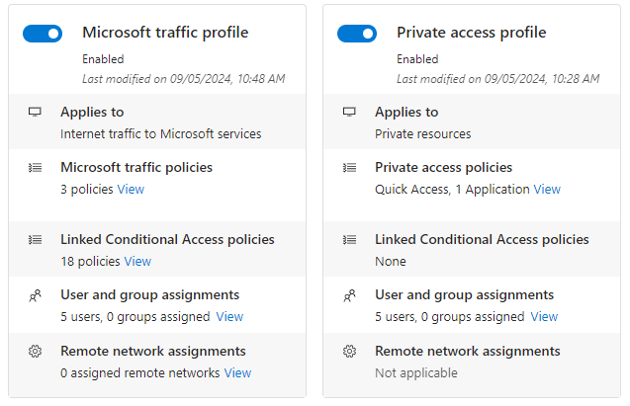View the 0 assigned remote networks
Image resolution: width=630 pixels, height=406 pixels.
point(237,372)
